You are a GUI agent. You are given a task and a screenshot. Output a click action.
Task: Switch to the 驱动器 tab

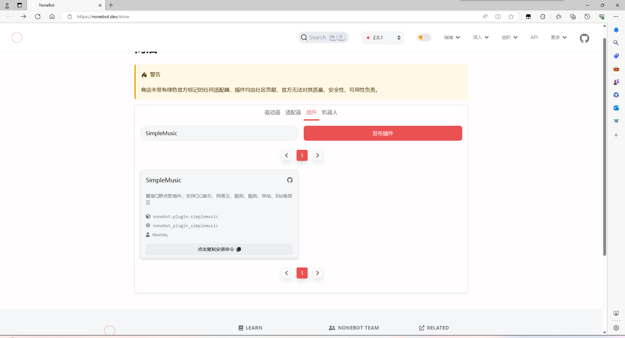272,112
